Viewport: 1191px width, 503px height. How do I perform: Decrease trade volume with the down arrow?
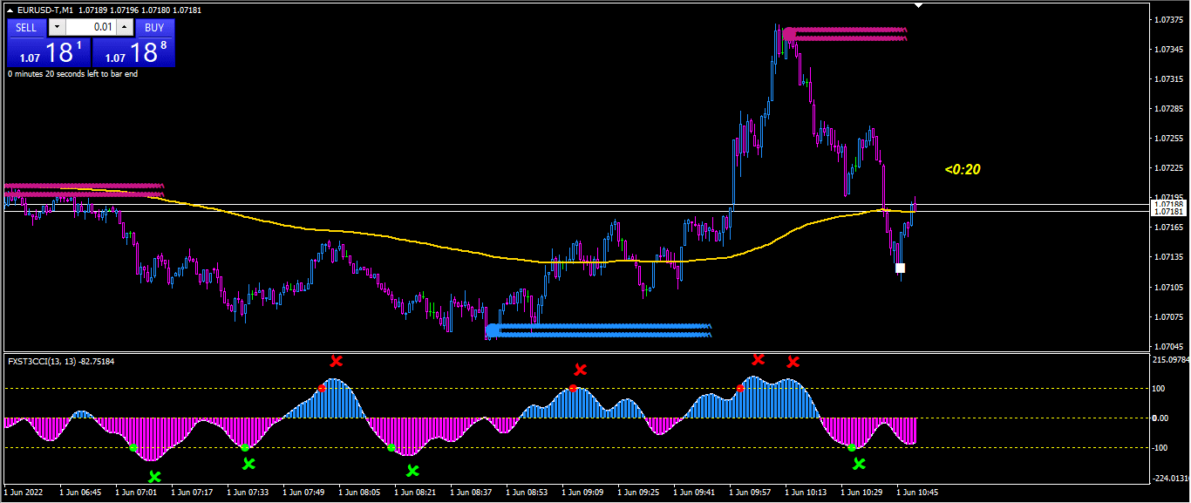[x=57, y=27]
